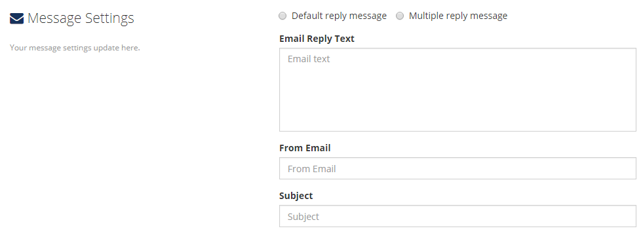Screen dimensions: 643x237
Task: Focus the Email Reply Text textarea
Action: [458, 90]
